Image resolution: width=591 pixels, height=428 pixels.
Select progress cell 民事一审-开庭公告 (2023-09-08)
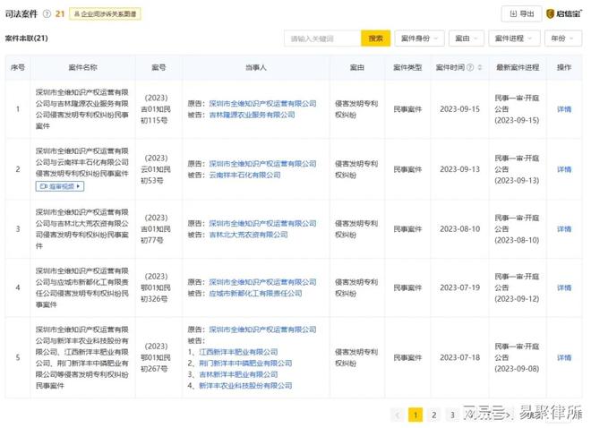(x=517, y=357)
